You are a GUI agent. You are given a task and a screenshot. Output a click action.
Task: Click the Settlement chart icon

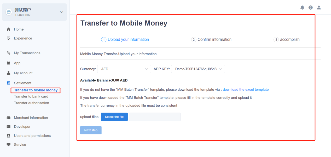coord(9,83)
